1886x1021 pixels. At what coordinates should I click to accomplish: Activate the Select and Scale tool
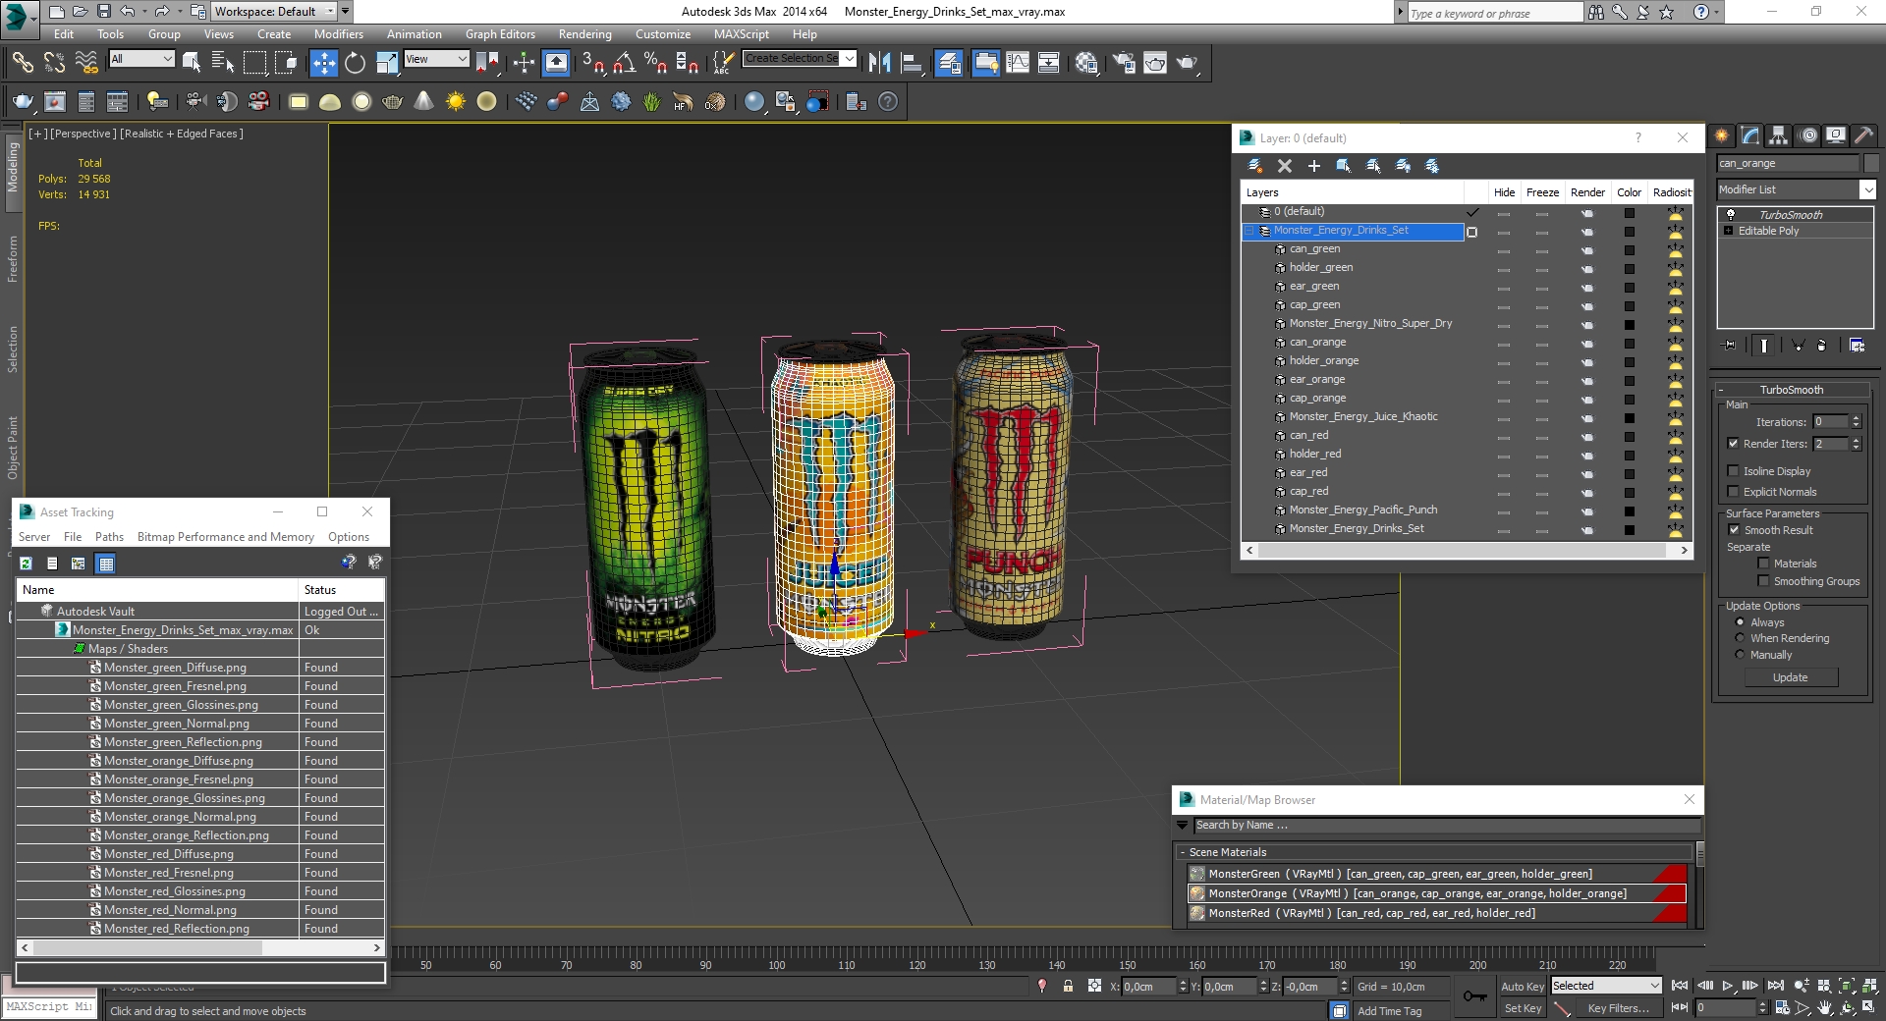387,63
